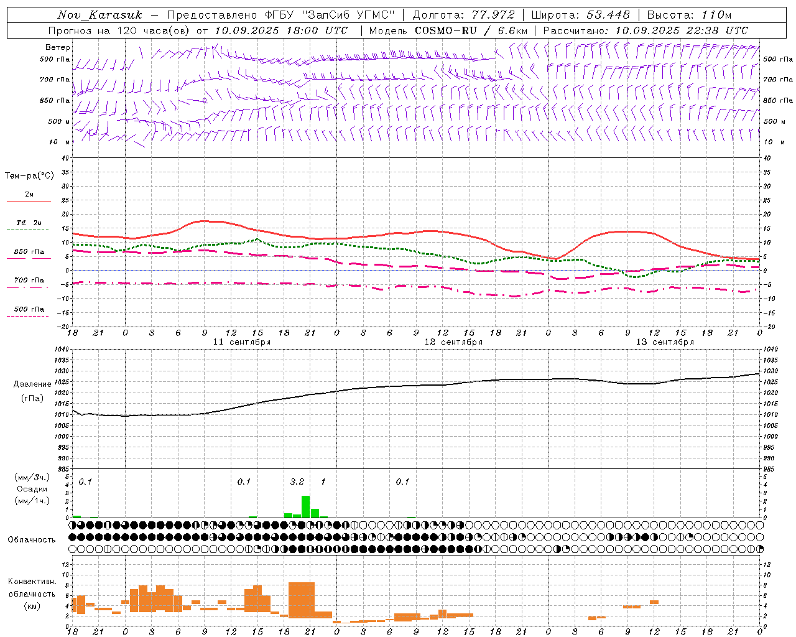Click the 500 гПа wind level label
The height and width of the screenshot is (637, 796).
point(55,60)
